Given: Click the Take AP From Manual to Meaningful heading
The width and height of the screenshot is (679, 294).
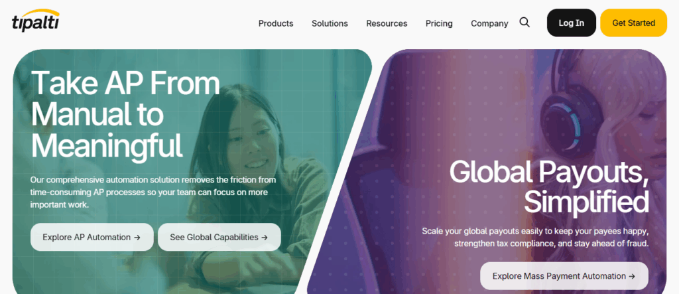Looking at the screenshot, I should point(125,114).
